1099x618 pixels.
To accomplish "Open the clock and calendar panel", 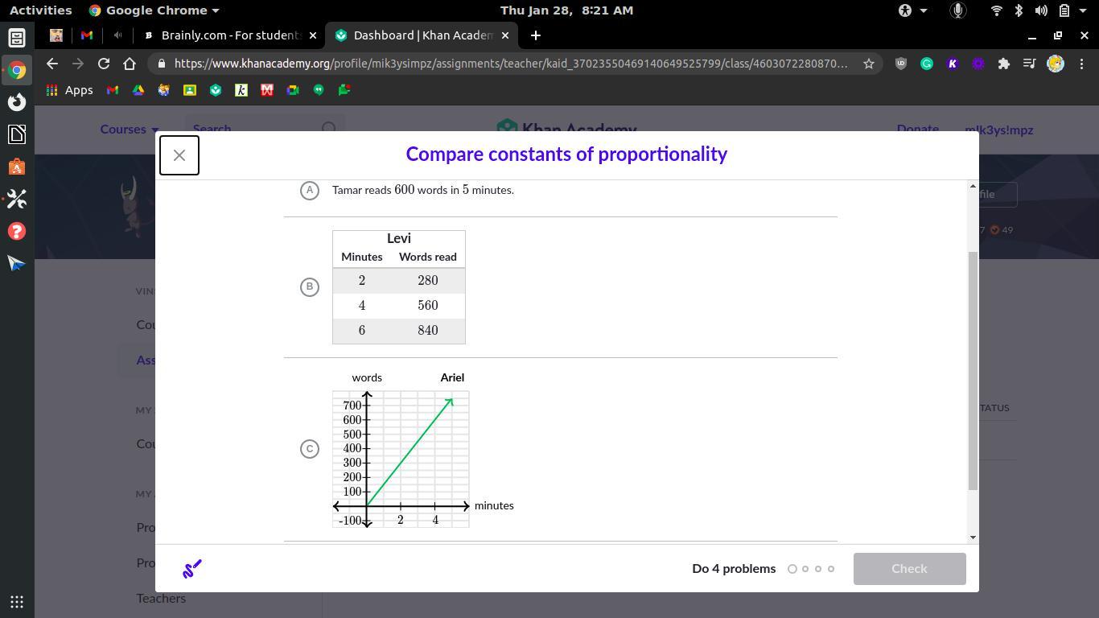I will [566, 10].
